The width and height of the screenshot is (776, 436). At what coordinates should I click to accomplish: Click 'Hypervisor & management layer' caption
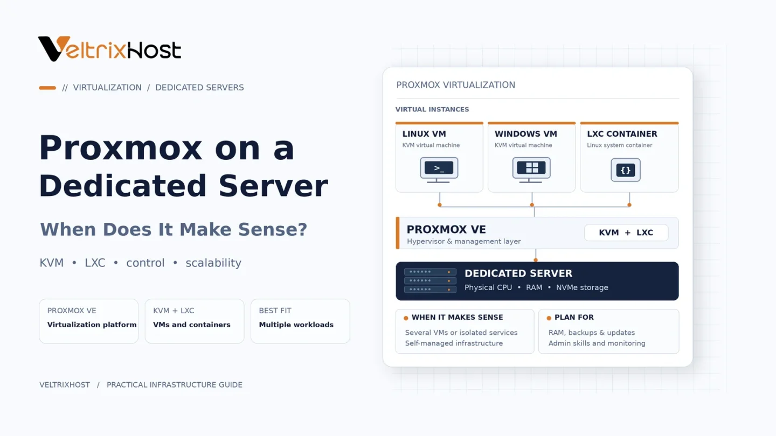pyautogui.click(x=464, y=242)
